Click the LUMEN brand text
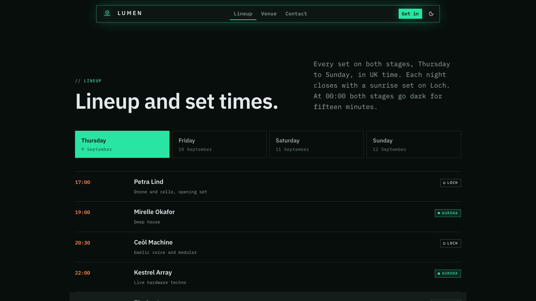536x301 pixels. point(130,13)
